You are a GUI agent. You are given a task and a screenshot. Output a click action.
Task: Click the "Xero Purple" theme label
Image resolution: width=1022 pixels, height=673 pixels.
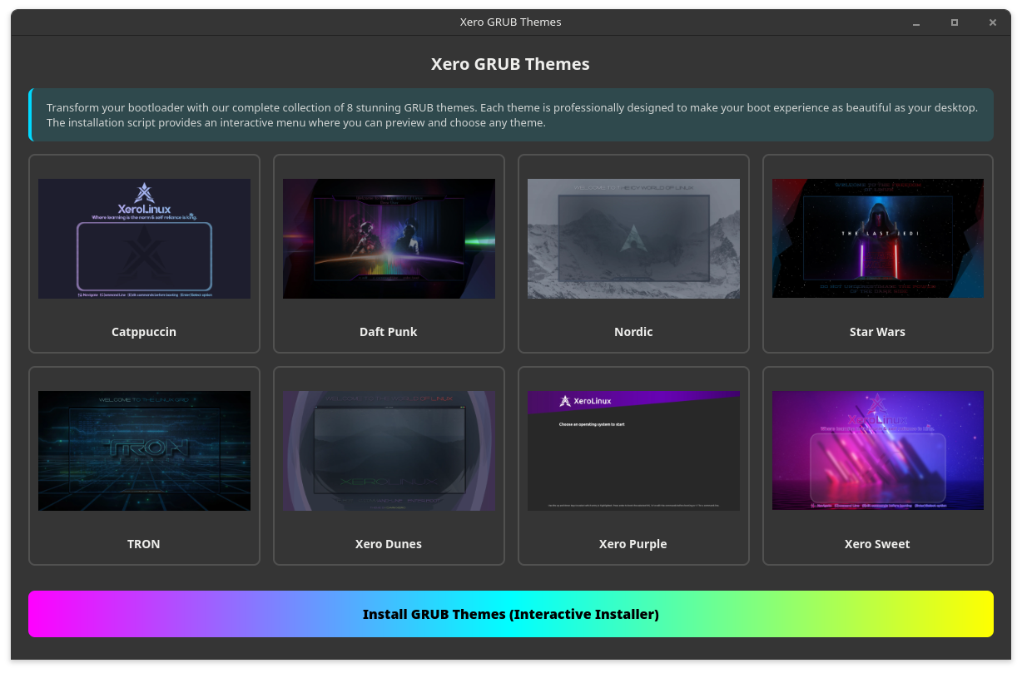[633, 544]
